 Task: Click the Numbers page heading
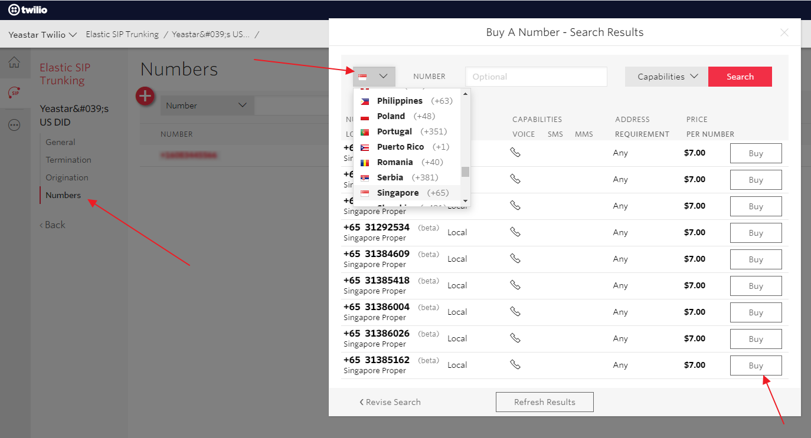coord(179,69)
